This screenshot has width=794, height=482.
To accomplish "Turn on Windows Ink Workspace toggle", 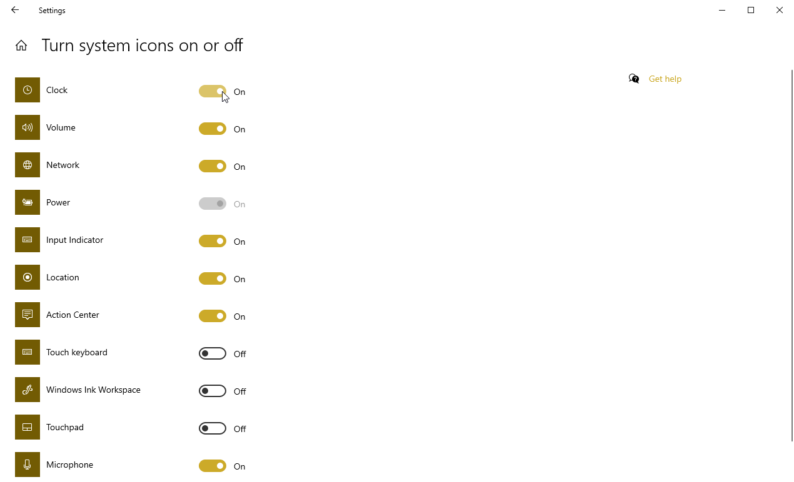I will click(x=213, y=391).
